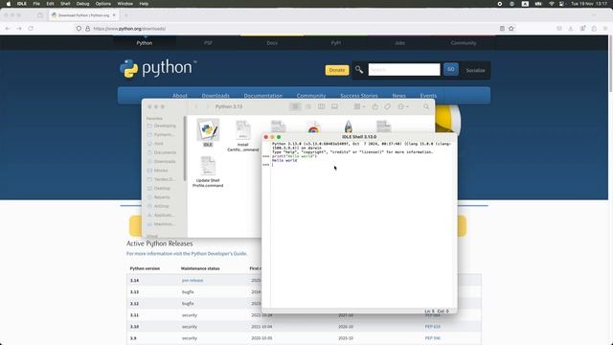Click browser back arrow

8,29
